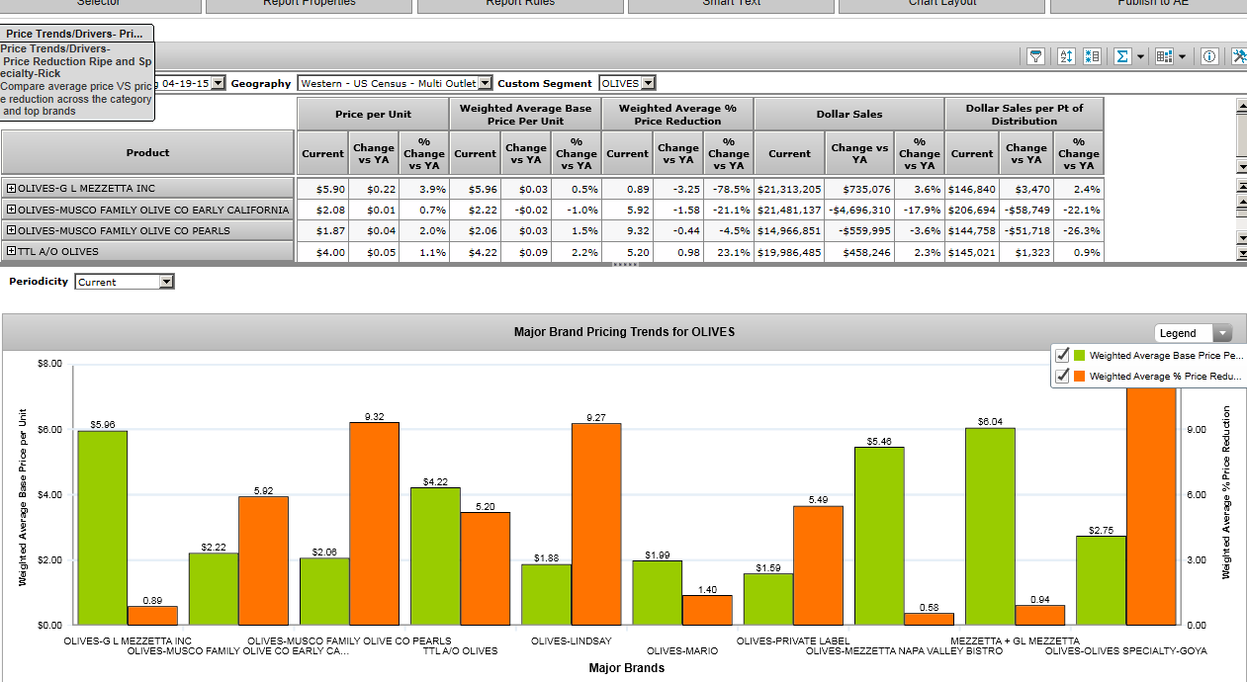This screenshot has width=1247, height=682.
Task: Click the A-Z sort icon
Action: point(1066,56)
